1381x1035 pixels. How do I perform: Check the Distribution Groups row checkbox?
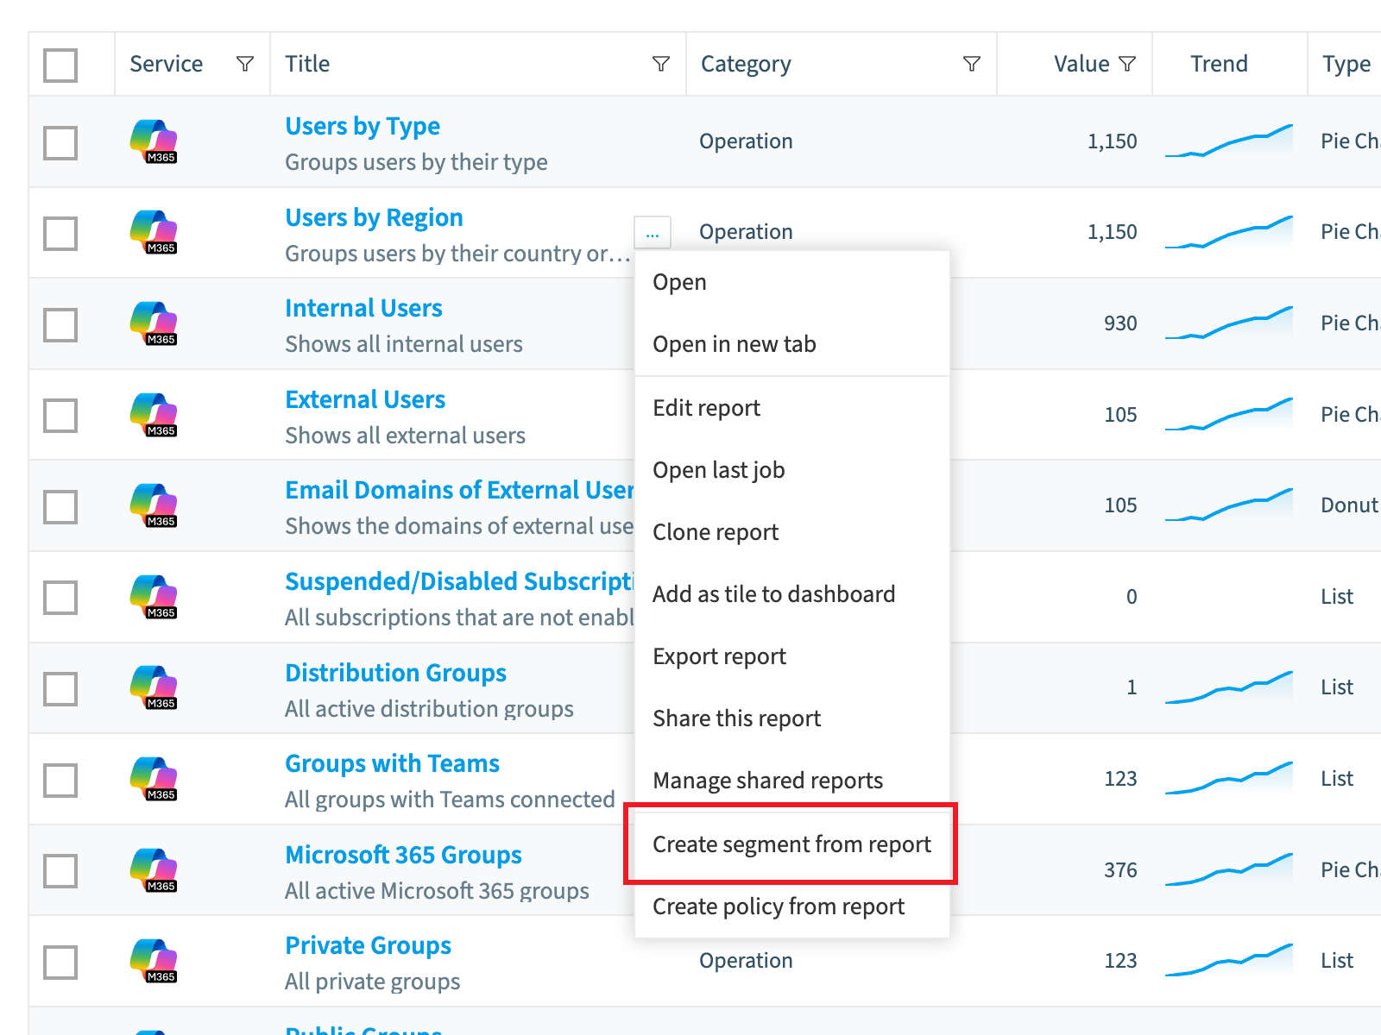pos(60,688)
